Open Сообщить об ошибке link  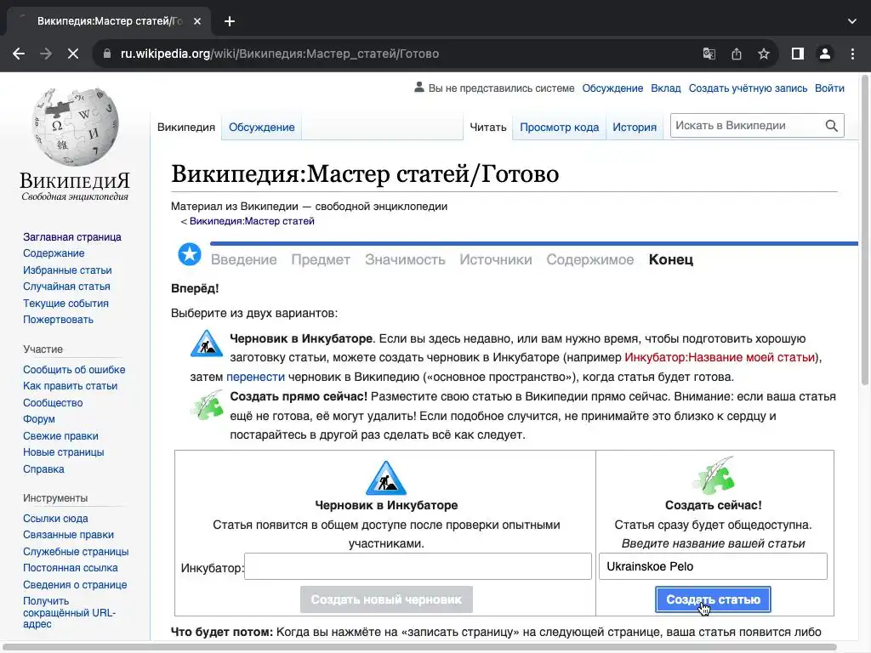74,370
